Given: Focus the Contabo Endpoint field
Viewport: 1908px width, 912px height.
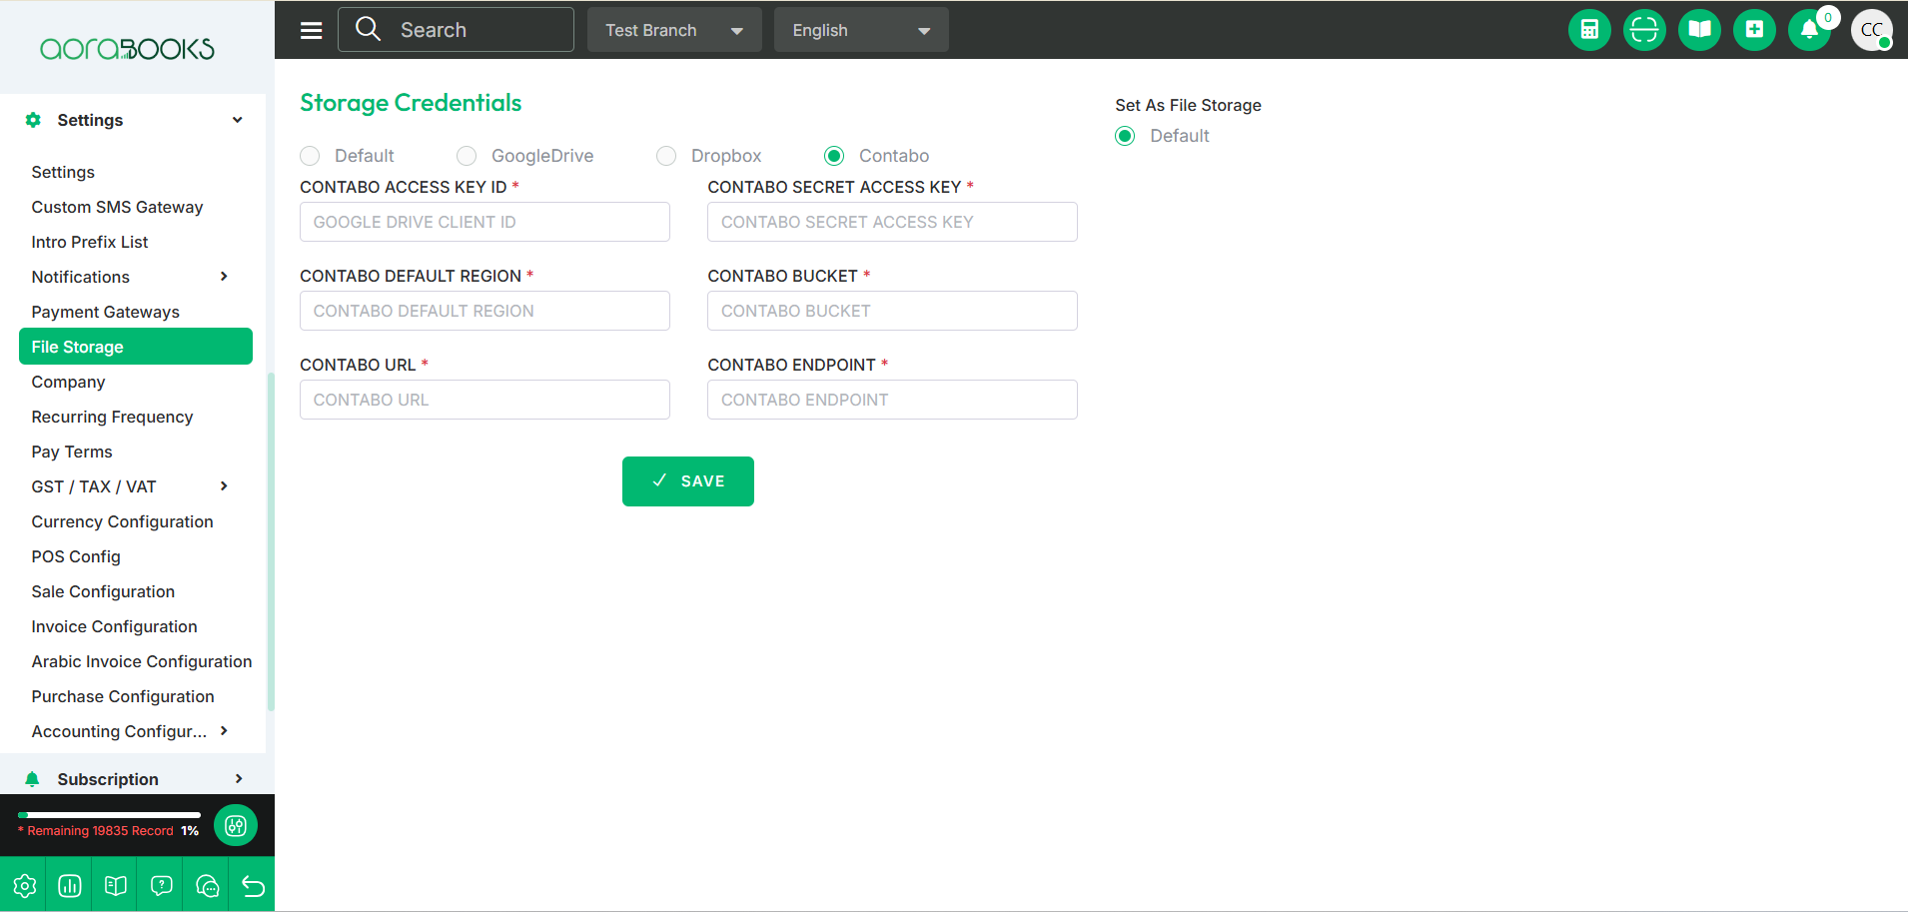Looking at the screenshot, I should click(x=892, y=400).
